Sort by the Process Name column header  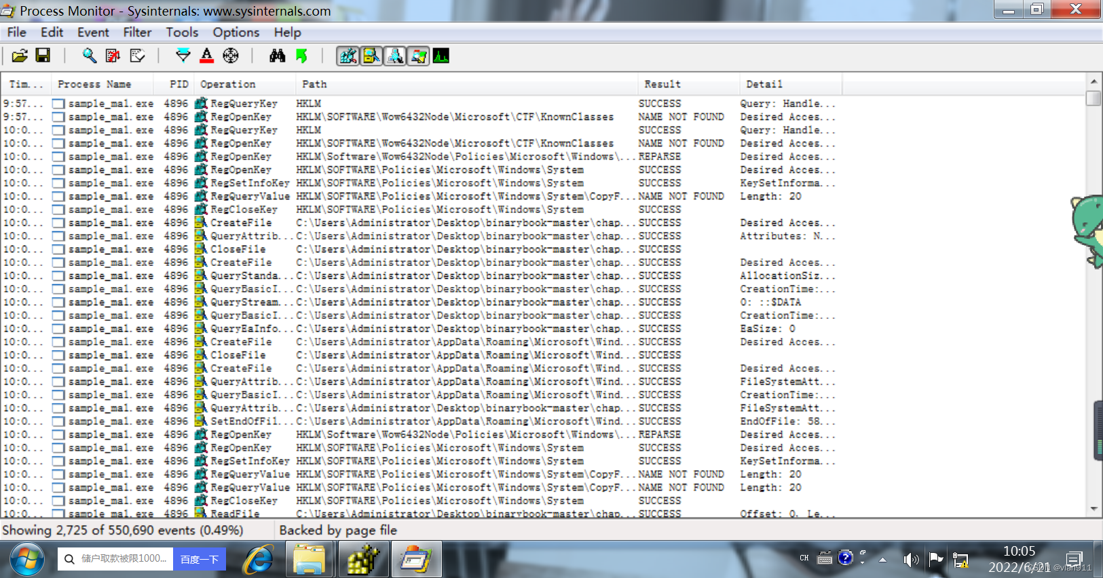click(x=102, y=84)
